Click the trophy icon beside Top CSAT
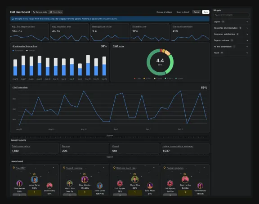Viewport: 259px width, 204px height. click(14, 168)
